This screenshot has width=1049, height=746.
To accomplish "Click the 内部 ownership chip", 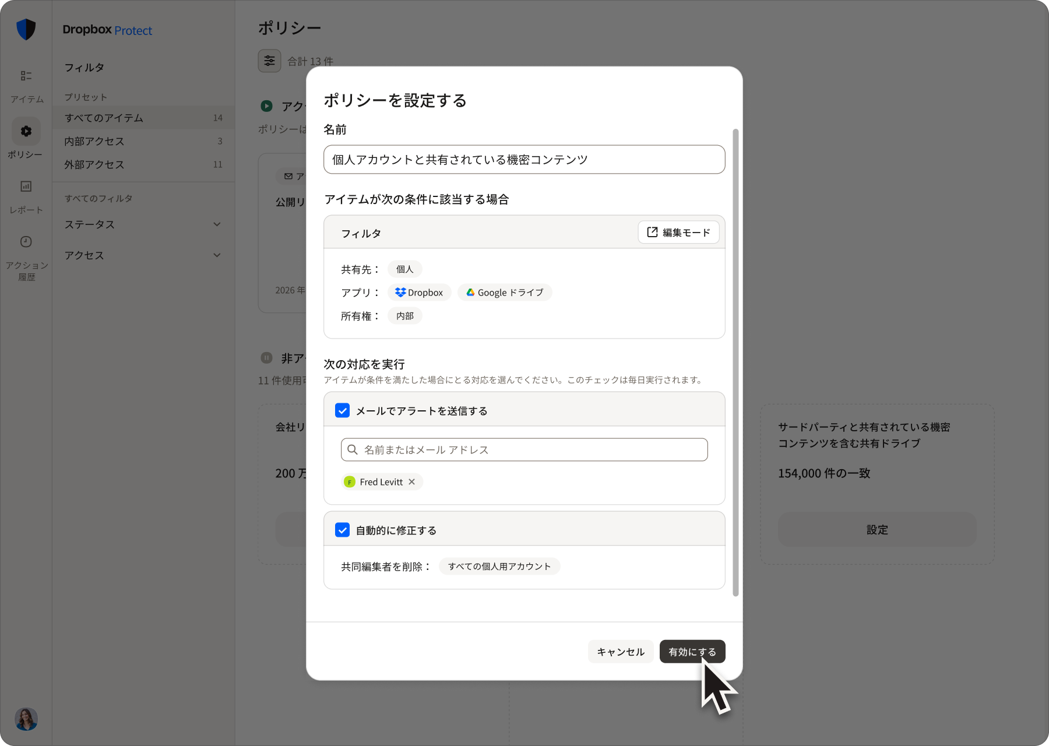I will (x=405, y=316).
